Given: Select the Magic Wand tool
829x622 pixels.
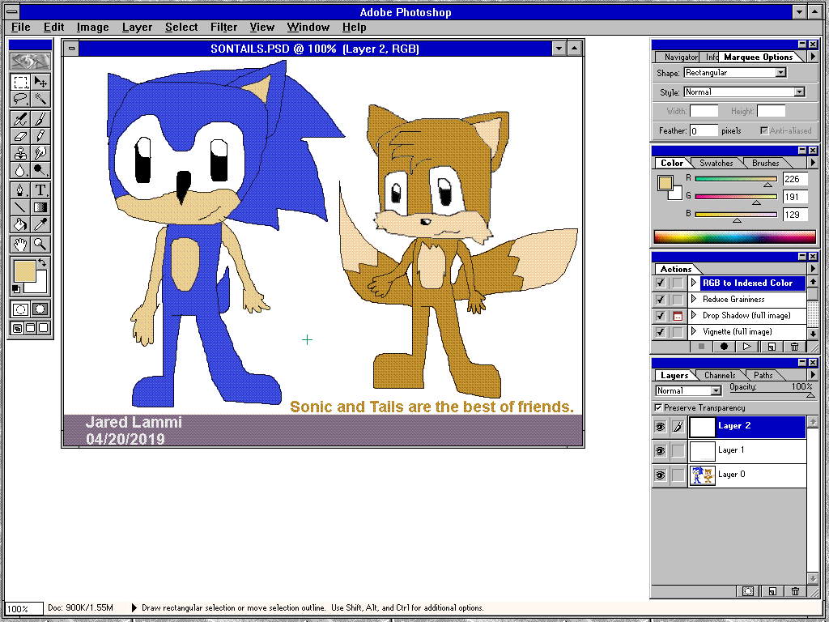Looking at the screenshot, I should 40,99.
